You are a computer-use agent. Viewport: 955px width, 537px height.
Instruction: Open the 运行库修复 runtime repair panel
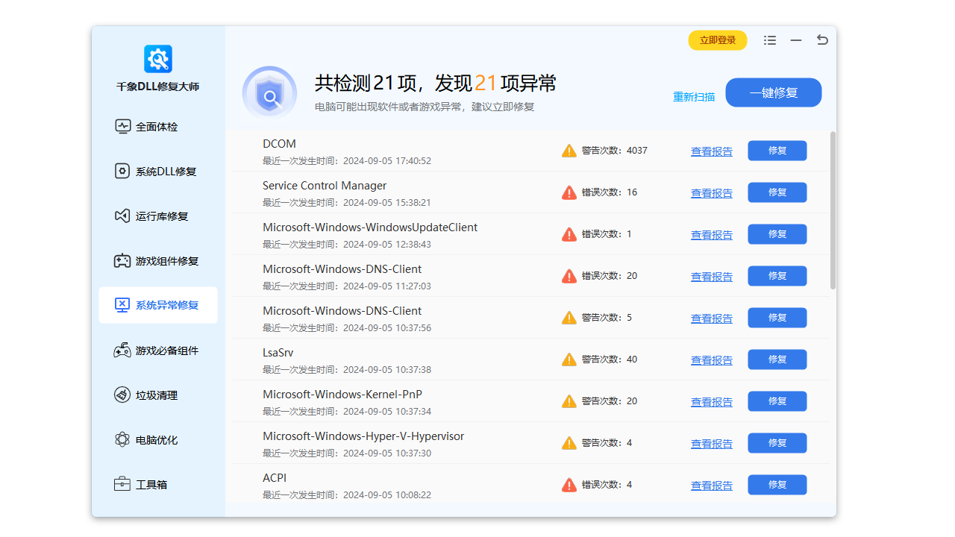157,216
